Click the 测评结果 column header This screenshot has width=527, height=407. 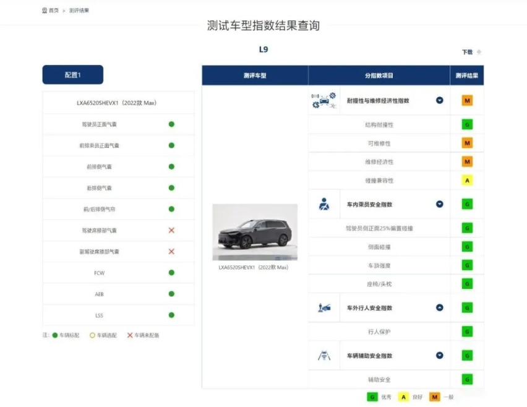click(x=467, y=75)
